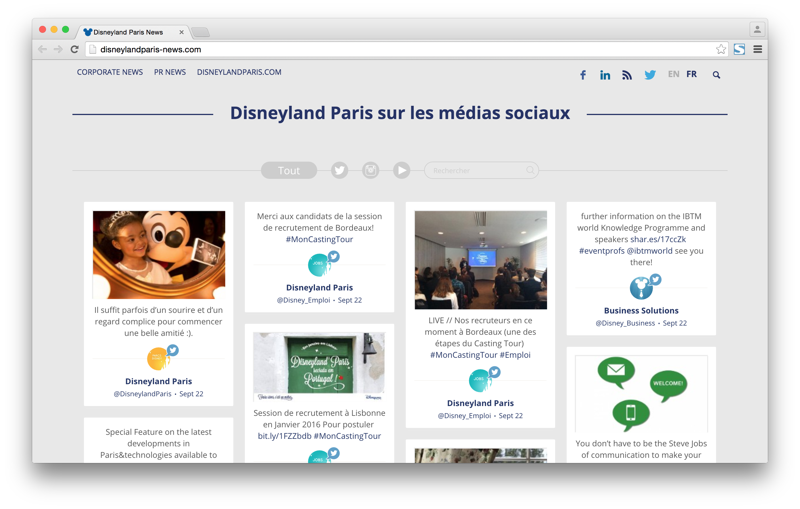The height and width of the screenshot is (509, 800).
Task: Click the page icon in the address bar
Action: [93, 49]
